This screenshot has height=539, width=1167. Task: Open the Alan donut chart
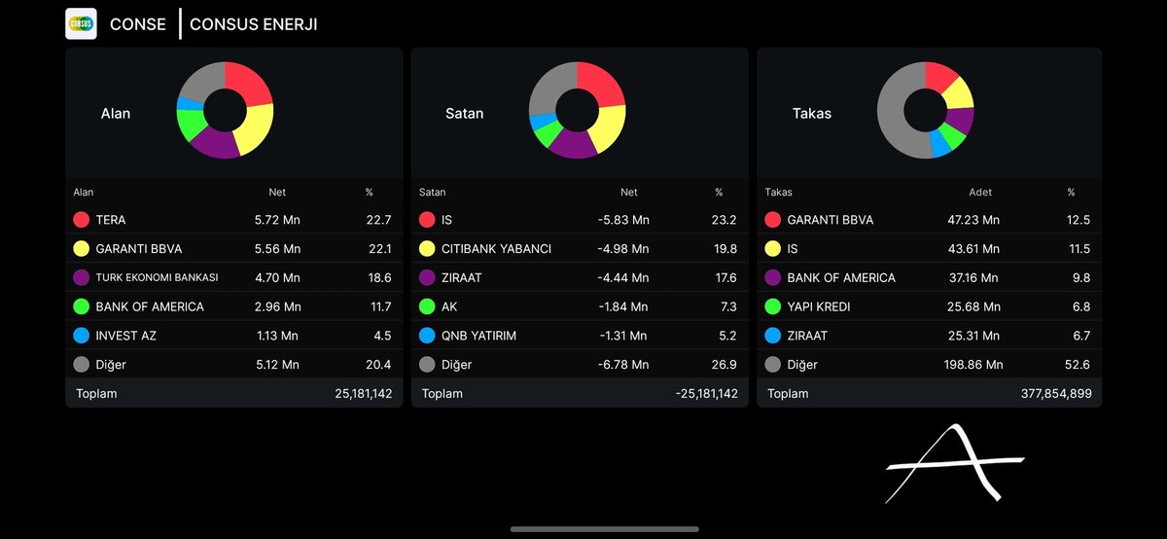click(x=225, y=110)
